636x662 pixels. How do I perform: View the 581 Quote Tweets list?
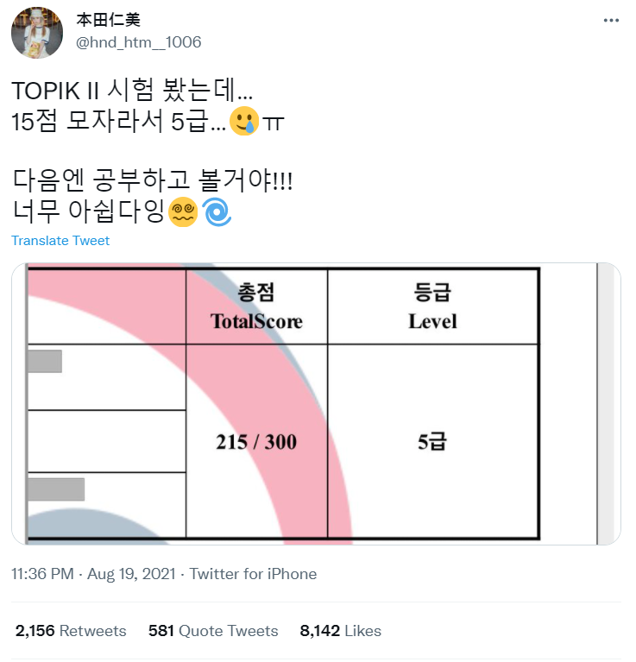point(213,631)
